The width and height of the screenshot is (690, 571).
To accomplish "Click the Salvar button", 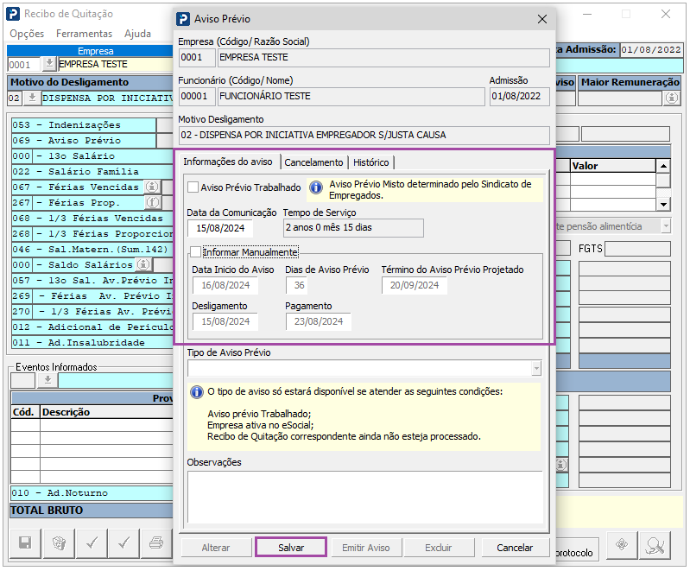I will click(291, 548).
